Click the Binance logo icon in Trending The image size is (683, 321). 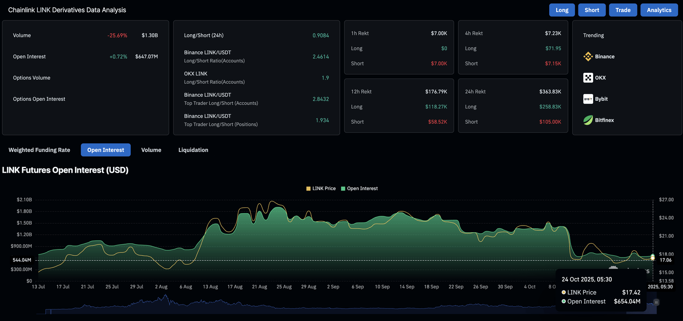(588, 56)
